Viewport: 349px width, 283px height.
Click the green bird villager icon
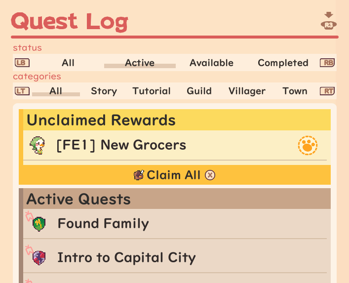(x=37, y=145)
